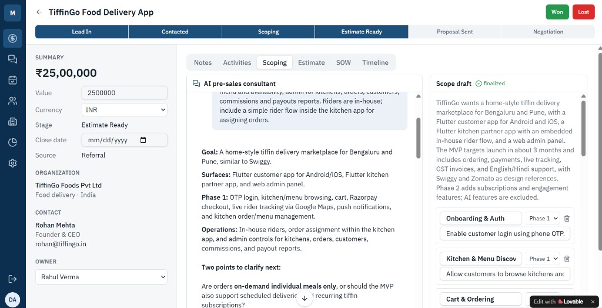Click the scroll-to-bottom arrow in chat
The width and height of the screenshot is (602, 308).
305,298
